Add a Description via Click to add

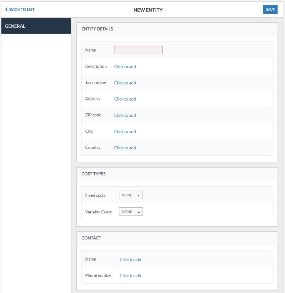[x=125, y=67]
